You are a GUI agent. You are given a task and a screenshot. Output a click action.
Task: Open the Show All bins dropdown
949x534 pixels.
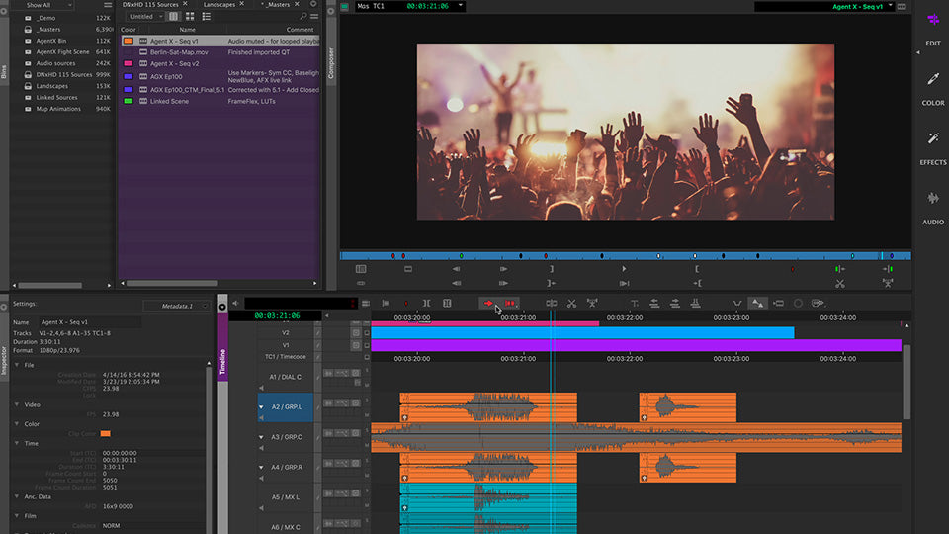[x=44, y=5]
